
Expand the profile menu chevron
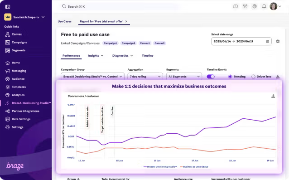coord(280,6)
